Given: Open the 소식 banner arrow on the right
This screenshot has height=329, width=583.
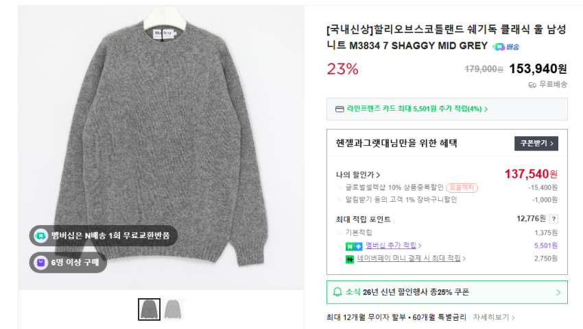Looking at the screenshot, I should point(558,292).
